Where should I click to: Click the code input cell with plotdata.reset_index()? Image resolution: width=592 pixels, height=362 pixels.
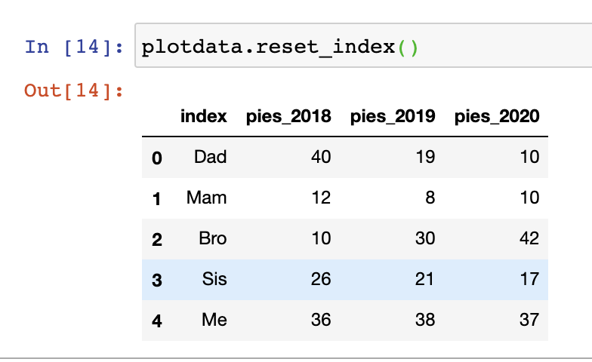(x=363, y=45)
